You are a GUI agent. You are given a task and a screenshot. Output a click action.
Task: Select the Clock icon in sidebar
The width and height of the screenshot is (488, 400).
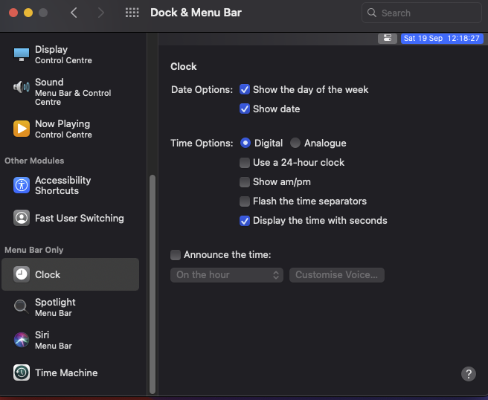(x=22, y=274)
